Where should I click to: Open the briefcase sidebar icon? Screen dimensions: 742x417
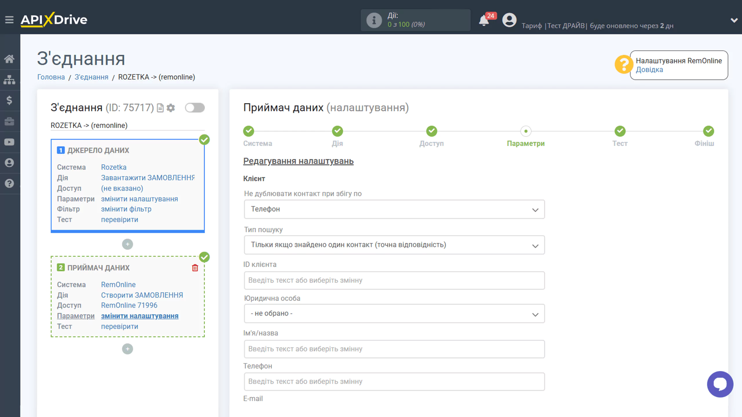click(x=9, y=121)
